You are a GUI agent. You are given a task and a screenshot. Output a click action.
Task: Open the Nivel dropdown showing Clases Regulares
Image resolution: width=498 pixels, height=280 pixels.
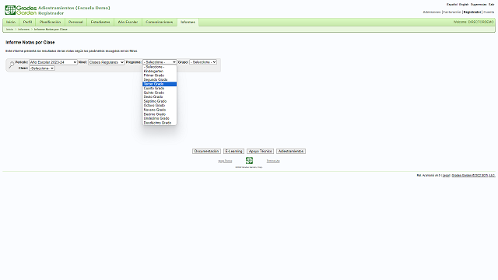click(106, 62)
